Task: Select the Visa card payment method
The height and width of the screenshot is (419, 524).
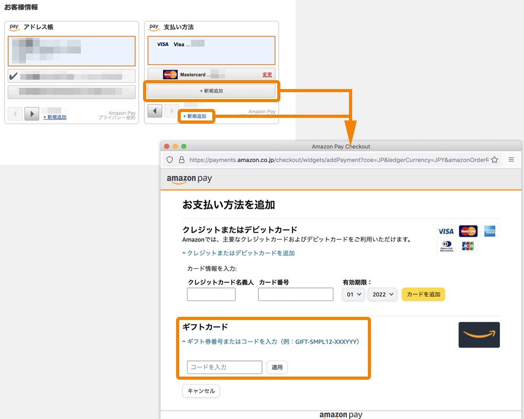Action: pos(211,50)
